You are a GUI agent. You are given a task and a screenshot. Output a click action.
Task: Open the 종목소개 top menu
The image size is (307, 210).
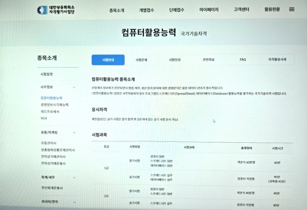117,10
